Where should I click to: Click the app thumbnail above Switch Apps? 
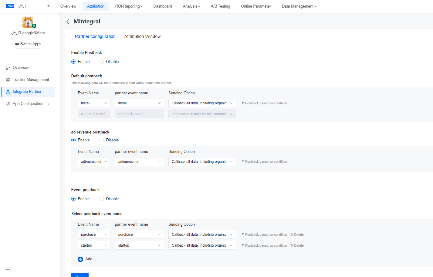[28, 22]
